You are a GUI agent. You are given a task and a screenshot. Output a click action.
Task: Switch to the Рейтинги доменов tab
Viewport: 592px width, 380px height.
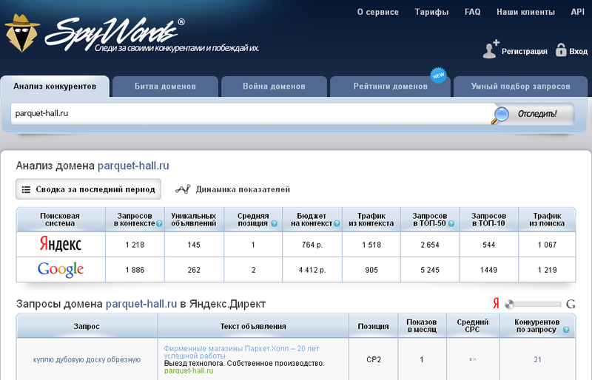(391, 86)
